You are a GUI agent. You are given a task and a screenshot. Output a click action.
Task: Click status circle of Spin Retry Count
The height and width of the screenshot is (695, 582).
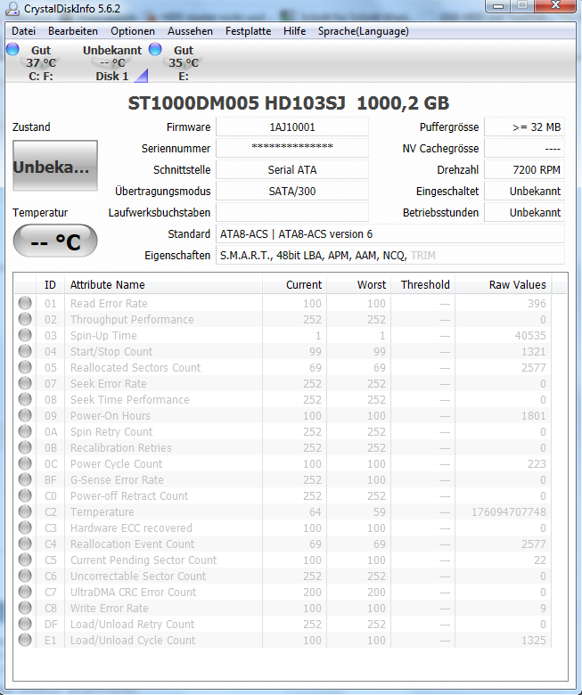(x=25, y=431)
